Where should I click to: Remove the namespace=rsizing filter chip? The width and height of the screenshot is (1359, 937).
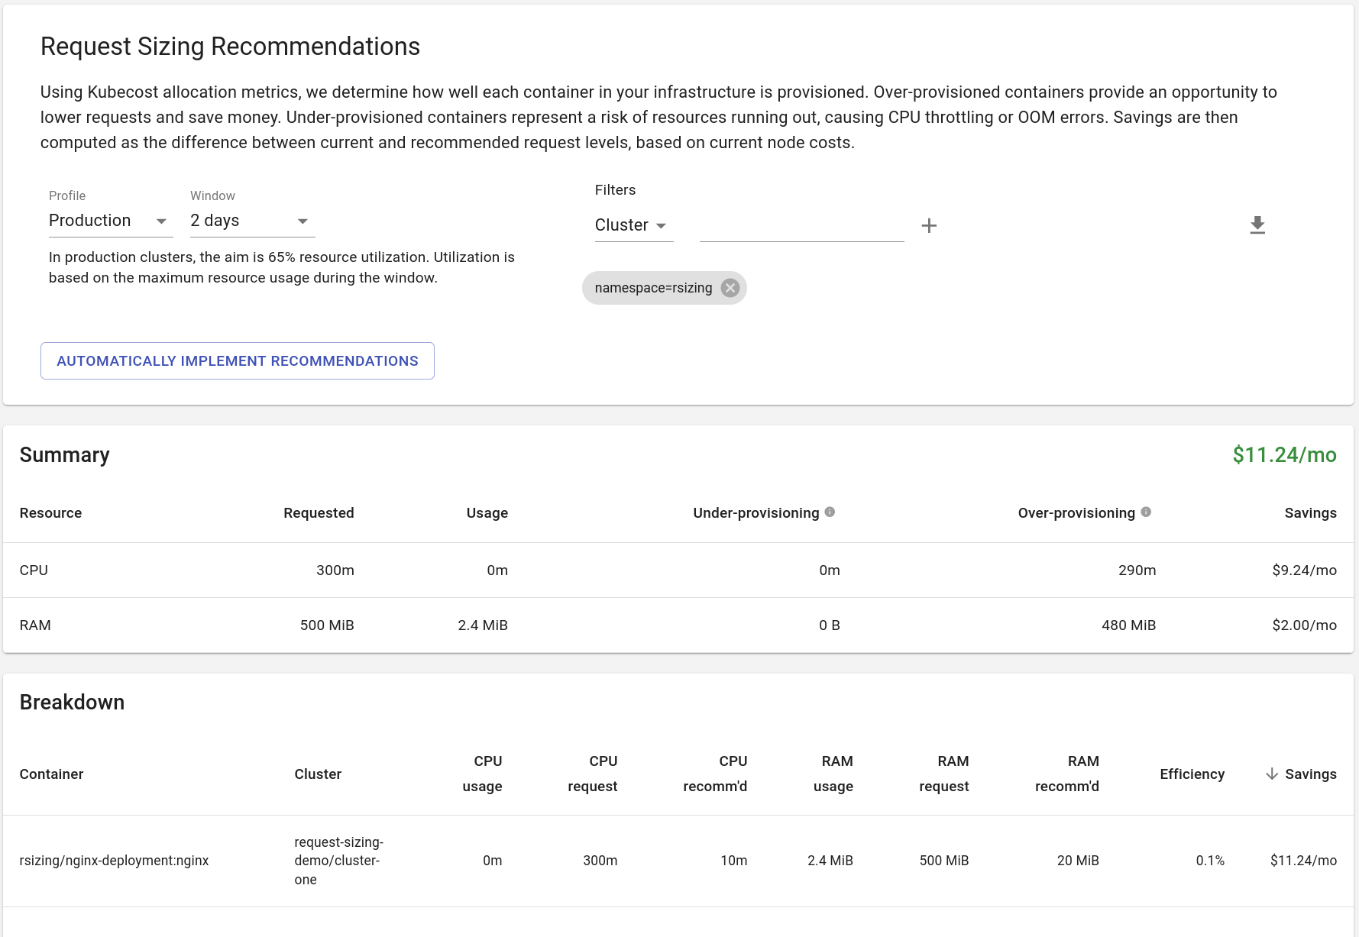(x=730, y=288)
